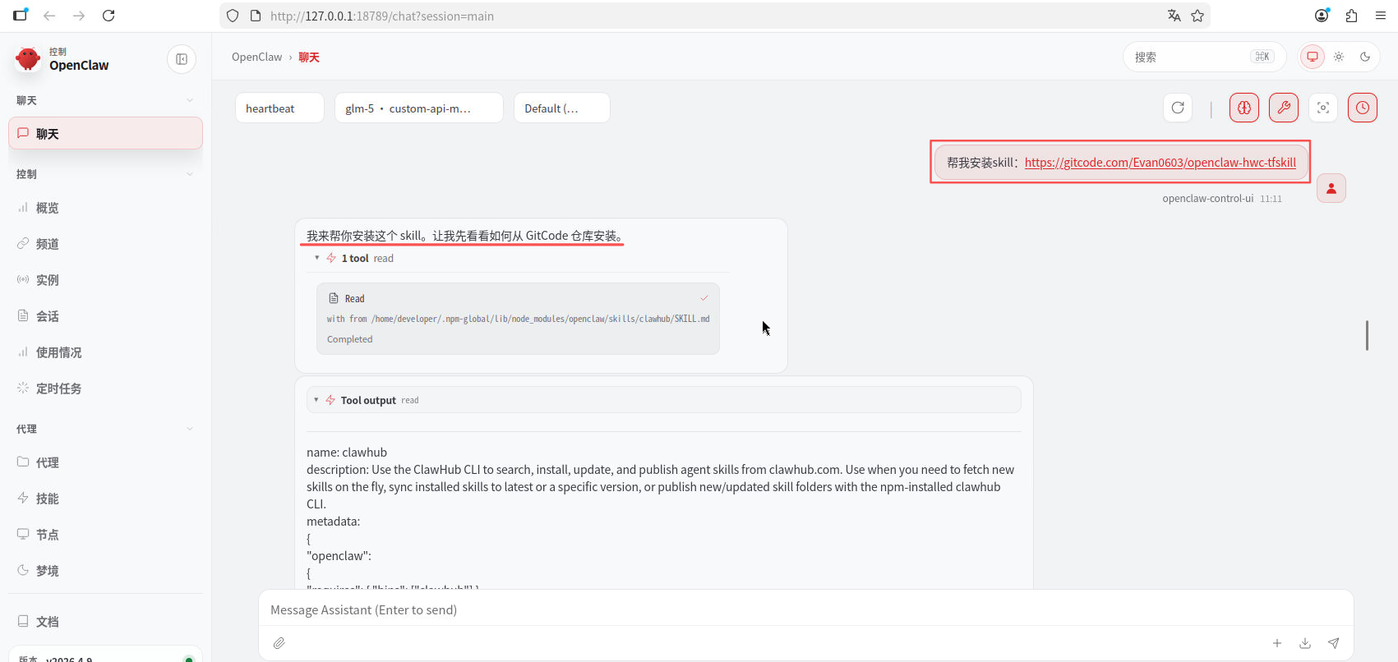The height and width of the screenshot is (662, 1398).
Task: Collapse the 代理 sidebar section
Action: pos(105,429)
